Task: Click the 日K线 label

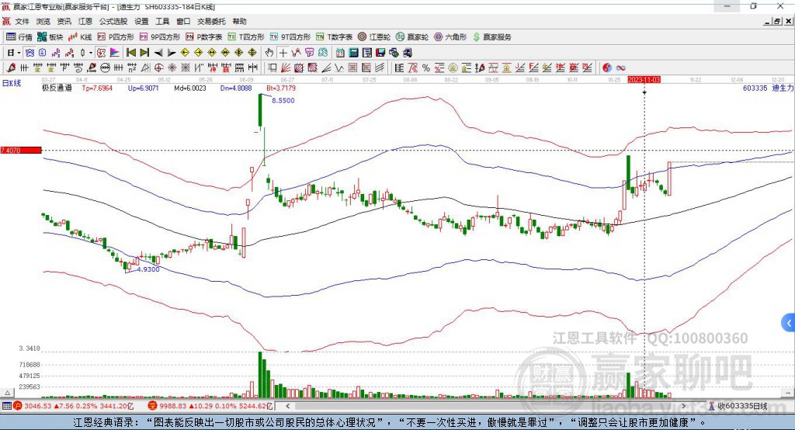Action: (12, 83)
